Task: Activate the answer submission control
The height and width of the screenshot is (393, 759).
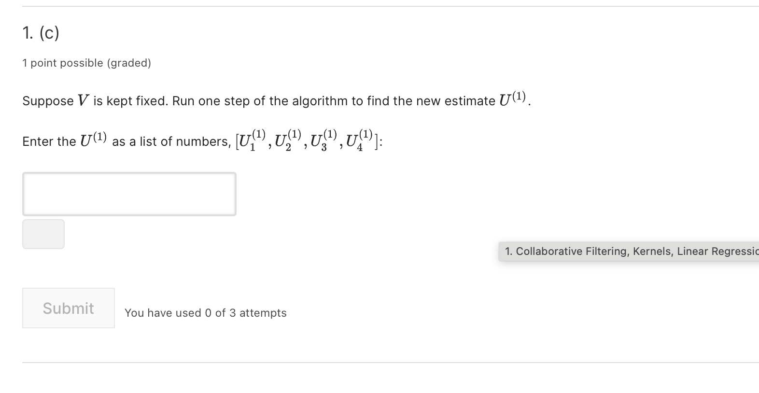Action: coord(68,308)
